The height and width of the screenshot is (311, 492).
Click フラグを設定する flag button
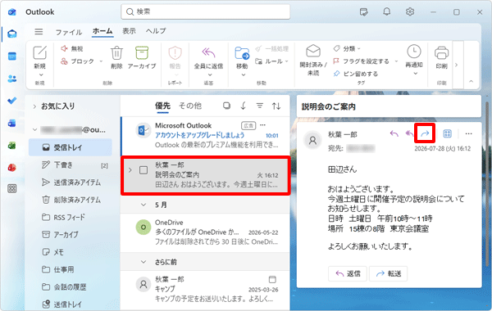pyautogui.click(x=362, y=61)
